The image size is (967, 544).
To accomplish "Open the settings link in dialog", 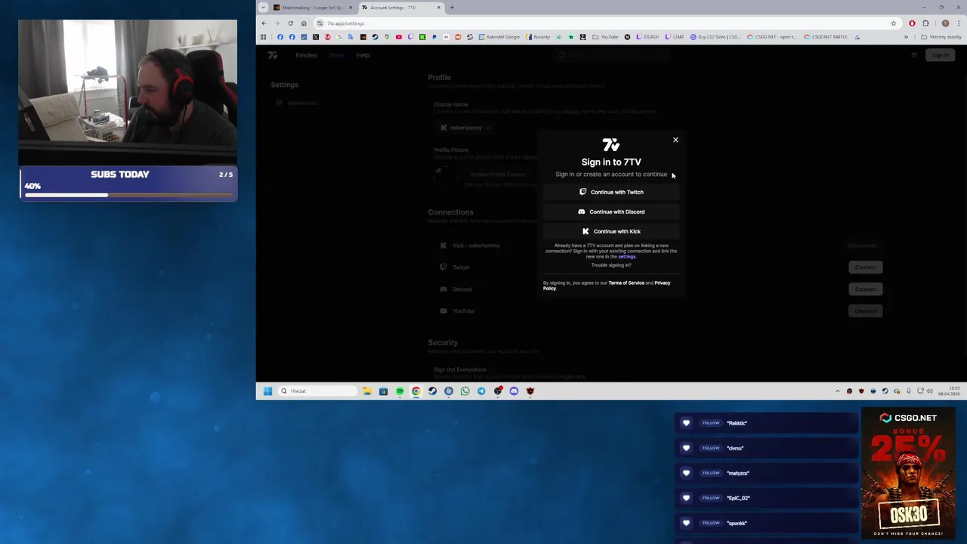I will pos(627,257).
